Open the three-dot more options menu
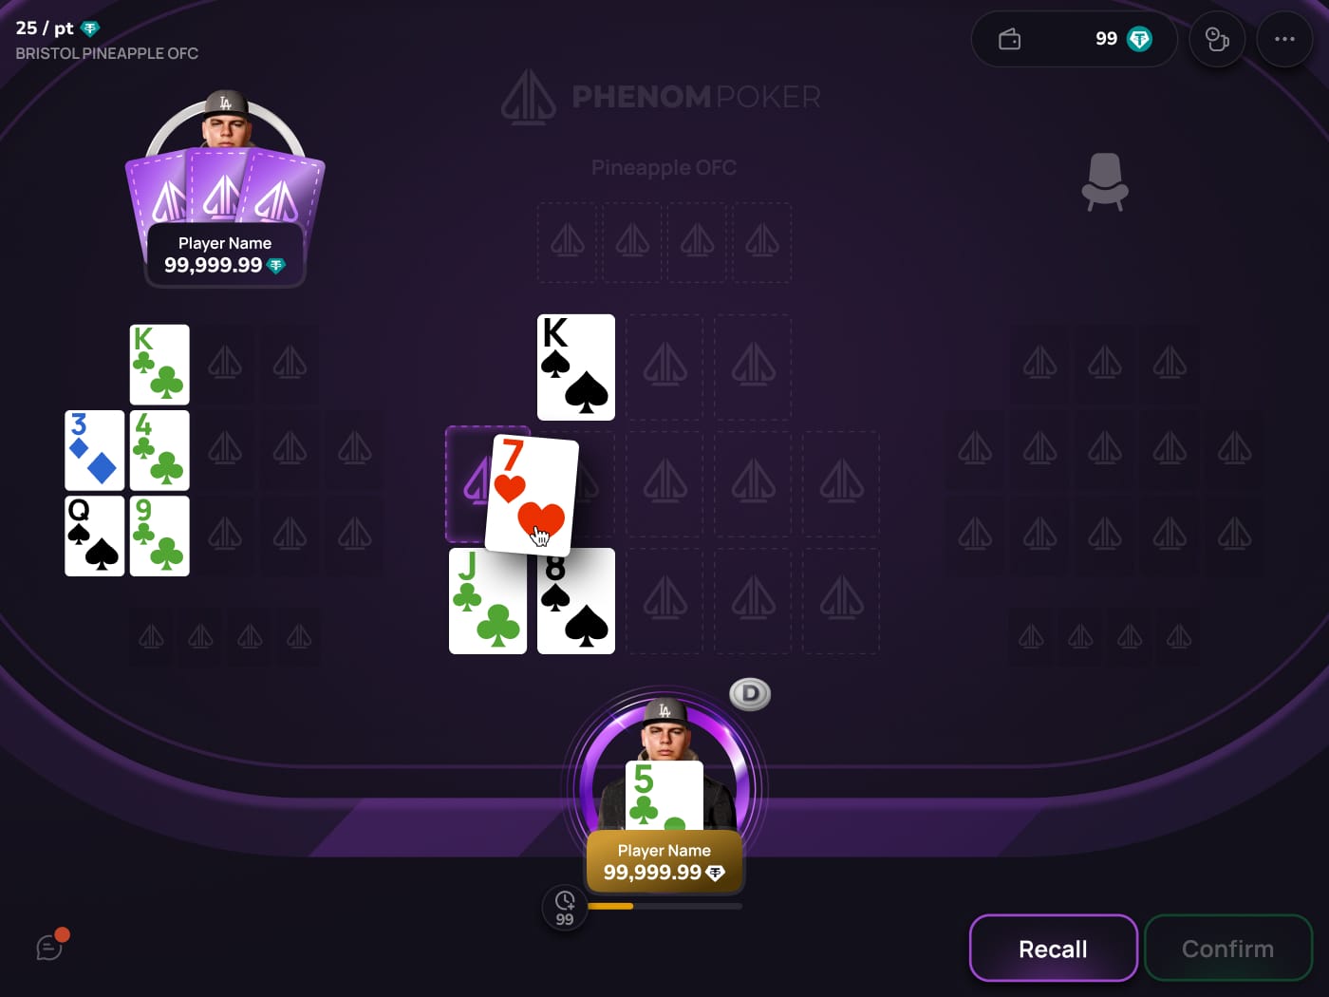The width and height of the screenshot is (1329, 997). (x=1284, y=39)
